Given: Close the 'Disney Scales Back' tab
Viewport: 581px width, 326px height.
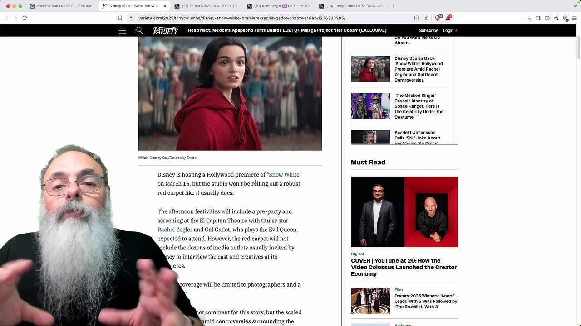Looking at the screenshot, I should point(165,6).
